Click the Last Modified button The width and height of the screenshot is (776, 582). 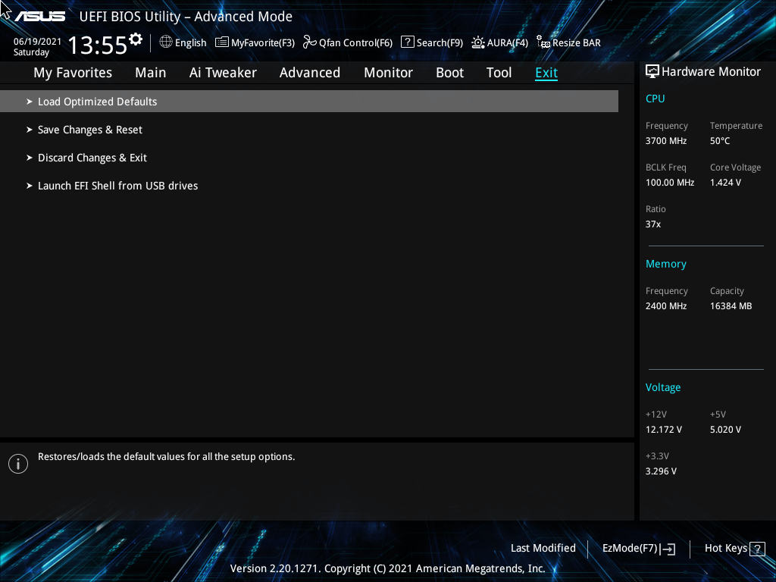point(543,548)
